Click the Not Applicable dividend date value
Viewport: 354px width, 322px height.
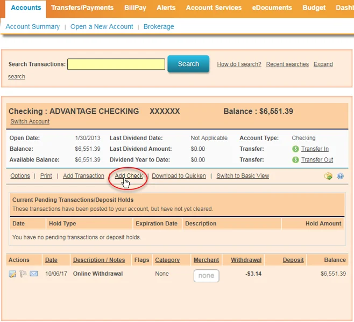(209, 138)
